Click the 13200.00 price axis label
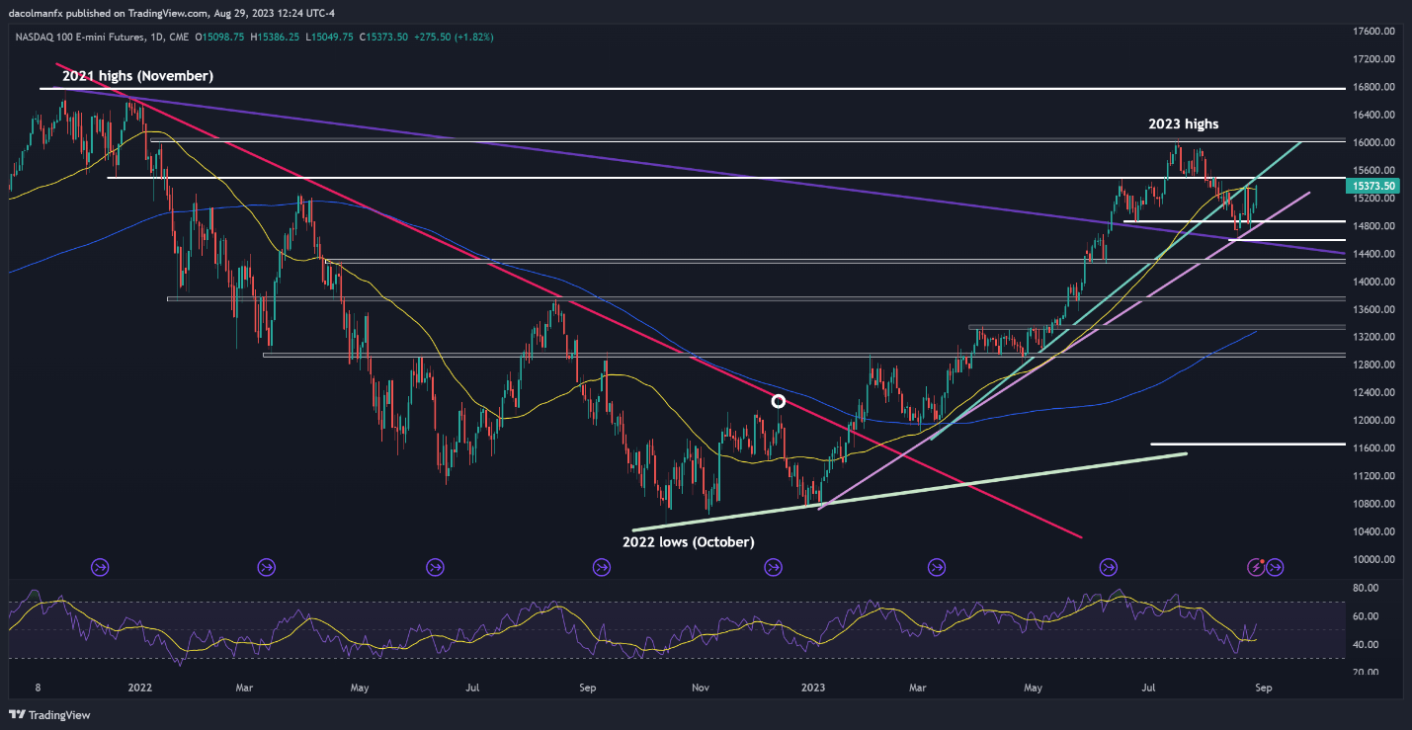The height and width of the screenshot is (730, 1412). click(1375, 337)
